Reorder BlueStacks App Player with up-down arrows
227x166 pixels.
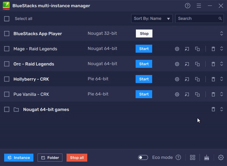coord(222,33)
